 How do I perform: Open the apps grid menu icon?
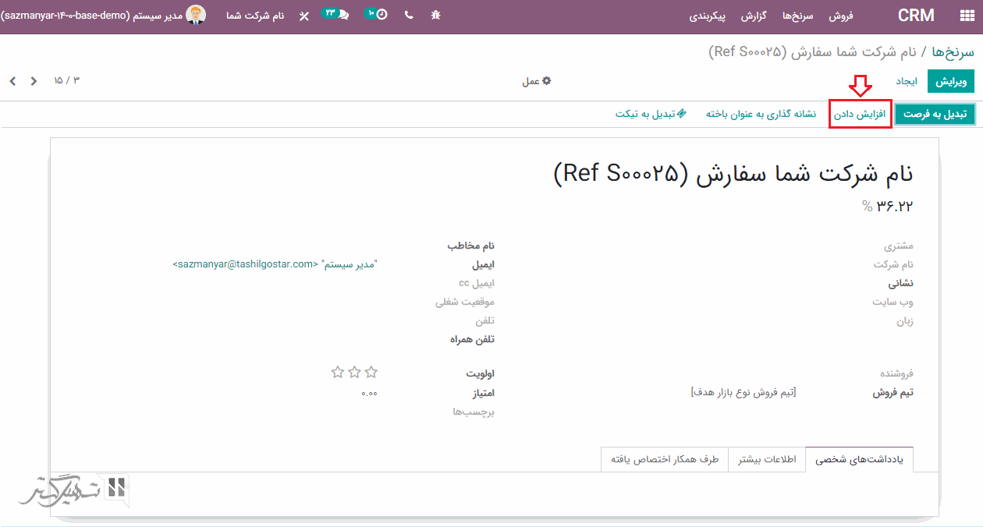(x=966, y=16)
